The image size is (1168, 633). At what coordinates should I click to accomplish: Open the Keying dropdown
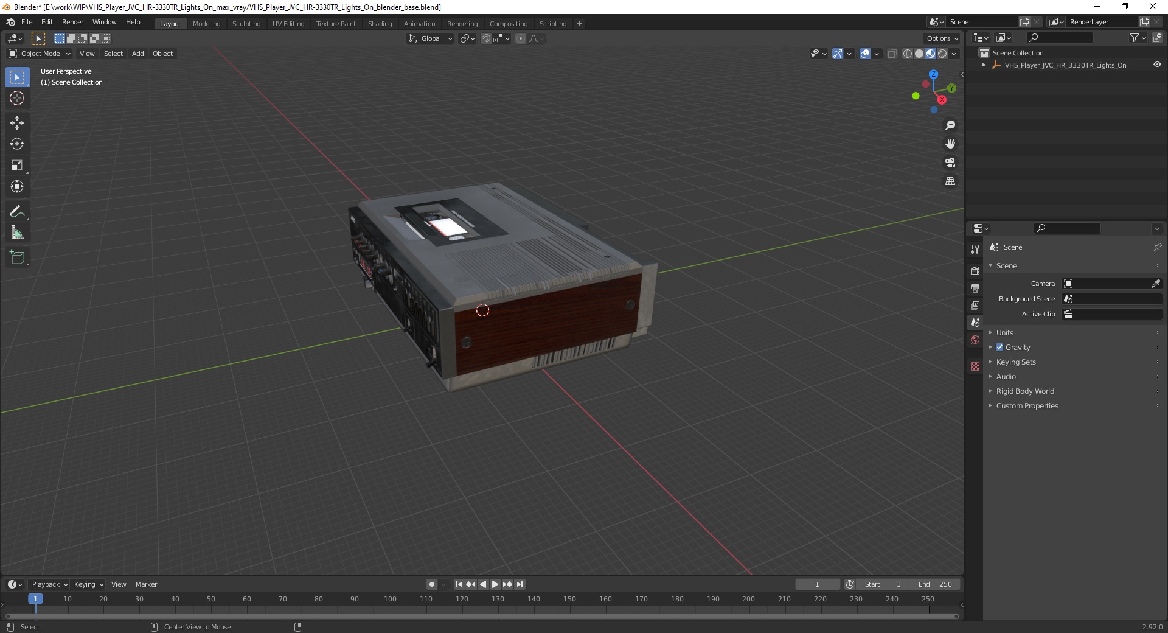click(x=88, y=584)
